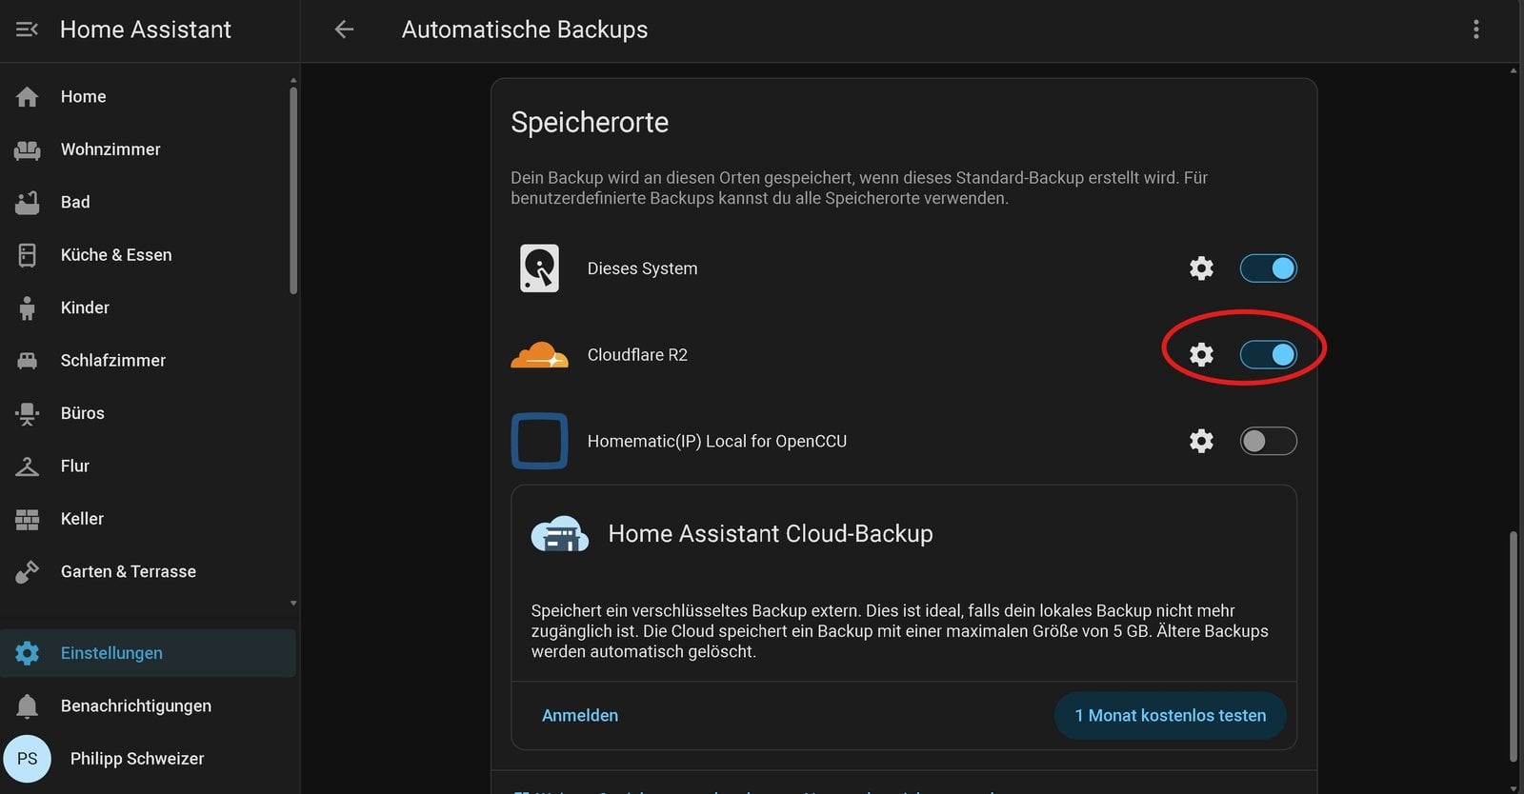Click the Bad bathtub icon
1524x794 pixels.
click(28, 202)
